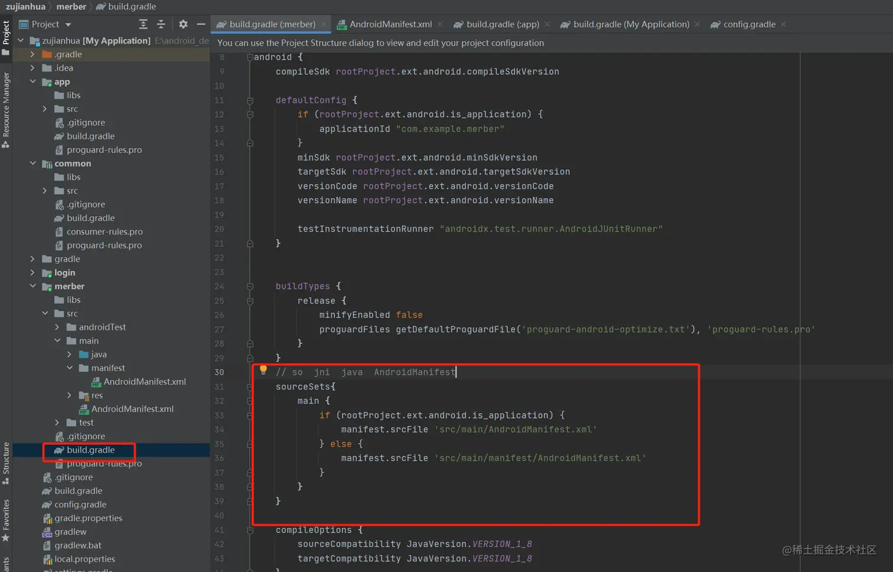The image size is (893, 572).
Task: Collapse the merber module folder
Action: [33, 286]
